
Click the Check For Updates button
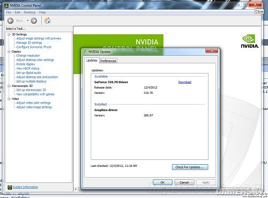(190, 167)
